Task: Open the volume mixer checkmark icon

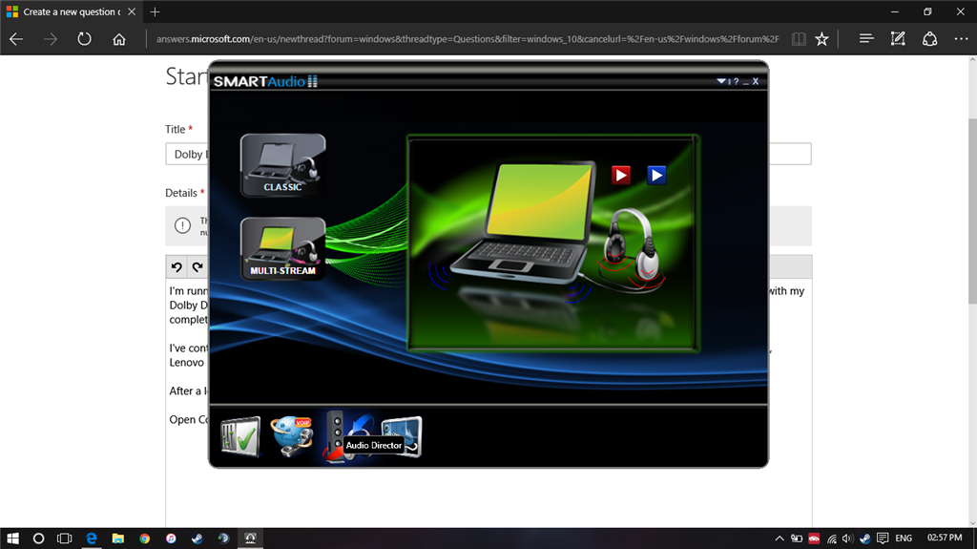Action: pyautogui.click(x=240, y=436)
